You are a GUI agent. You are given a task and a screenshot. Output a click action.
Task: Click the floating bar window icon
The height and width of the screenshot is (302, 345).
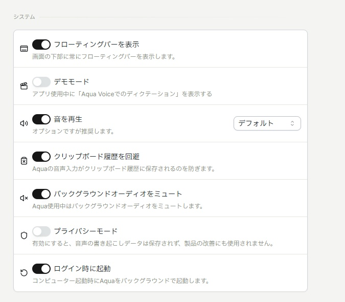(x=24, y=49)
